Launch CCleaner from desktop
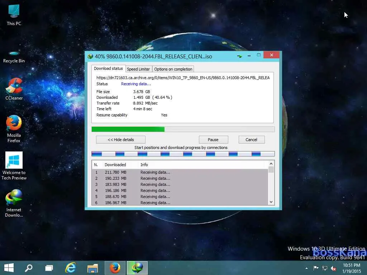This screenshot has height=275, width=367. pos(14,89)
